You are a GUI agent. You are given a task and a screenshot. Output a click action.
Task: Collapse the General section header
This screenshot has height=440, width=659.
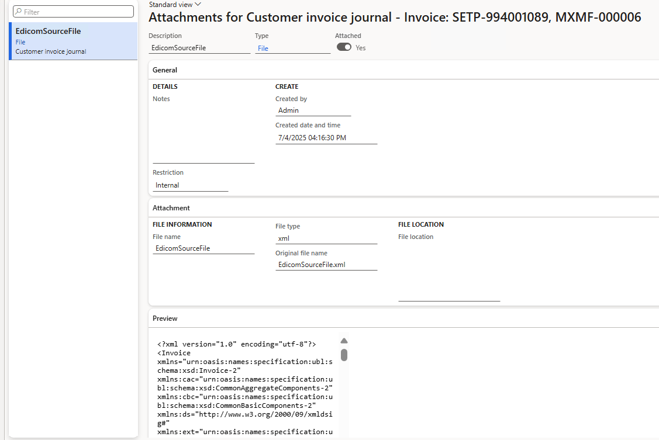pos(403,70)
